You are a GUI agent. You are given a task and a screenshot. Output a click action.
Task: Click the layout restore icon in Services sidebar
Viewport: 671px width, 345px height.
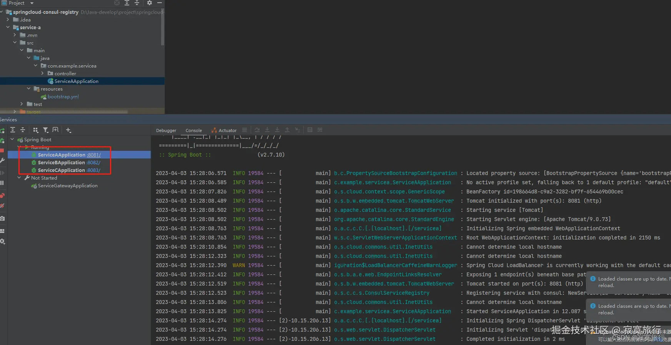click(x=2, y=231)
